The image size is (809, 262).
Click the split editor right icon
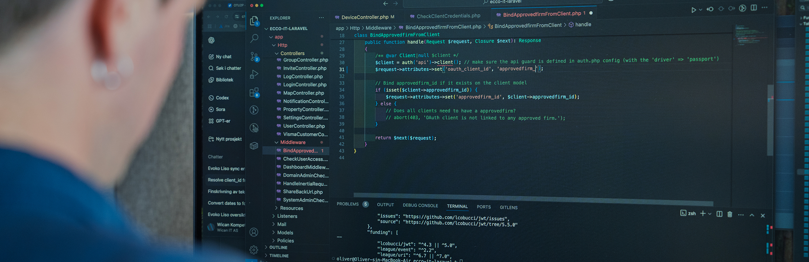tap(754, 8)
